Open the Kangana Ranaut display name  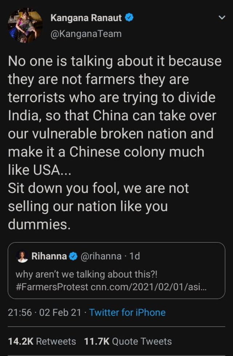coord(86,18)
